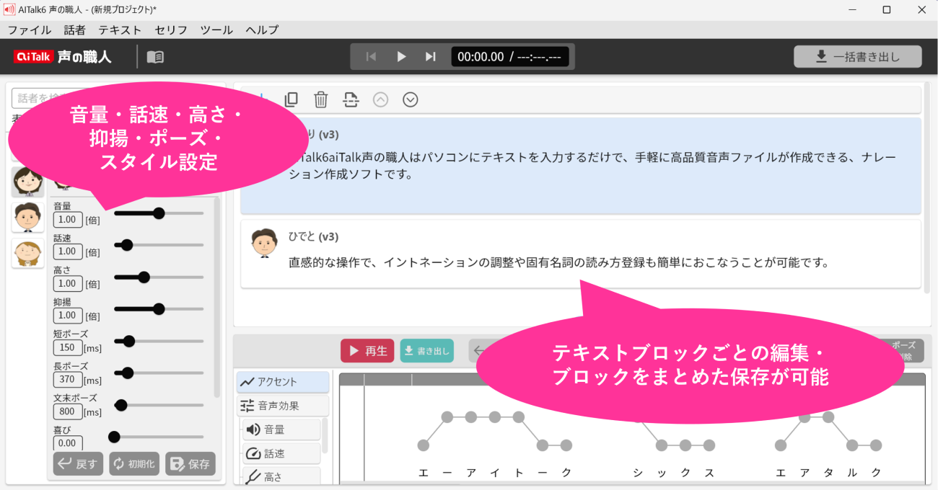Click the split text block icon
This screenshot has height=490, width=938.
click(x=351, y=99)
